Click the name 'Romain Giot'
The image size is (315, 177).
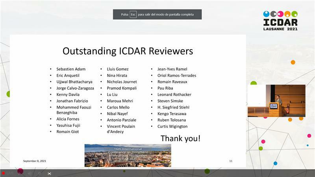[x=67, y=132]
